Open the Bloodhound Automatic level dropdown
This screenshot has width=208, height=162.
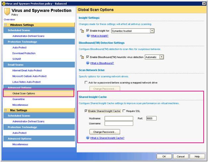pyautogui.click(x=161, y=57)
